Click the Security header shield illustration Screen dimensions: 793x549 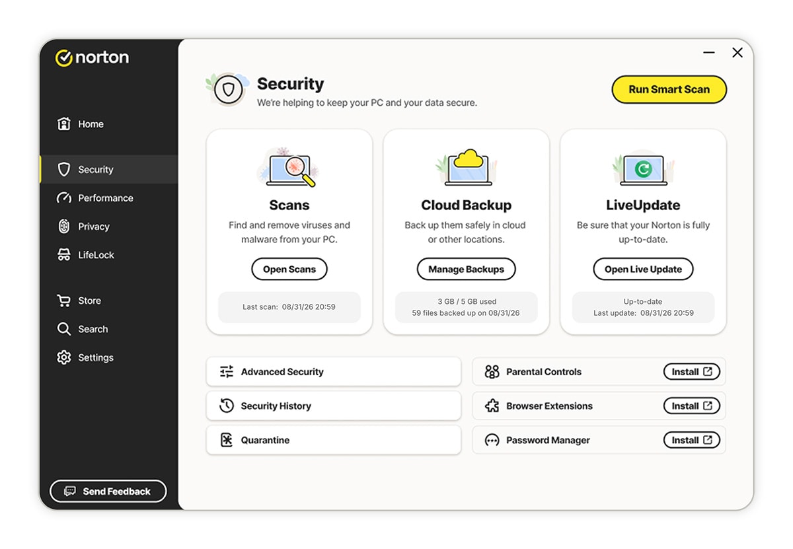(228, 89)
